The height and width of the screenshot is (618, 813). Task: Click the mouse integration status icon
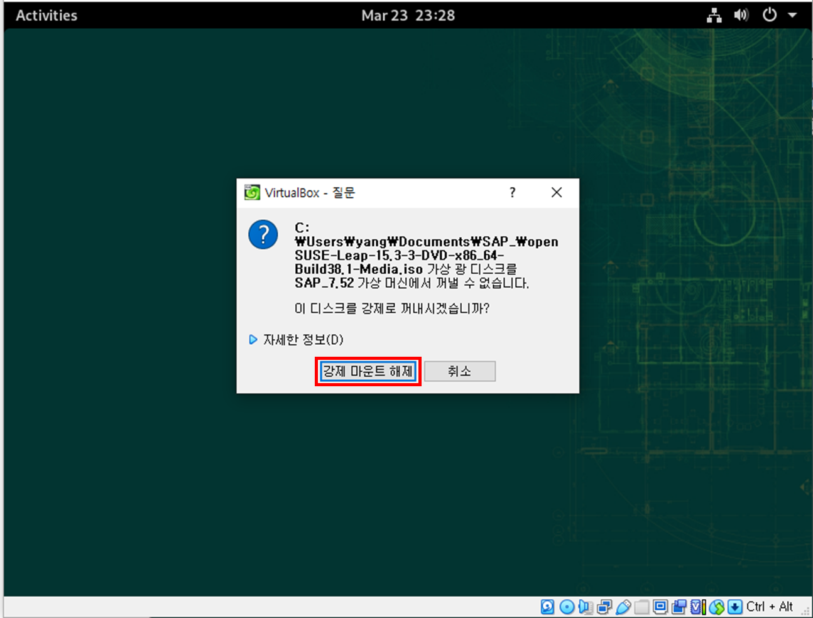pyautogui.click(x=716, y=607)
